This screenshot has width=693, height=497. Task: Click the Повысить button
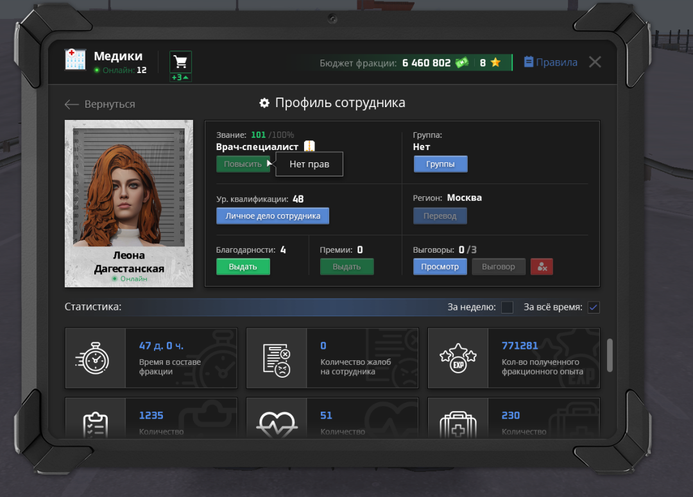(243, 164)
